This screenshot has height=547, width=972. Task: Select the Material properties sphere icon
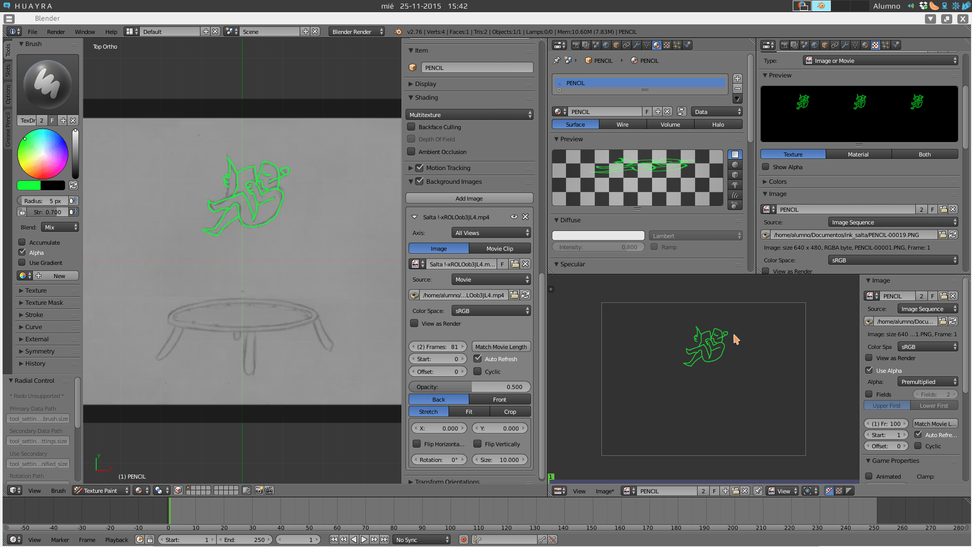865,45
